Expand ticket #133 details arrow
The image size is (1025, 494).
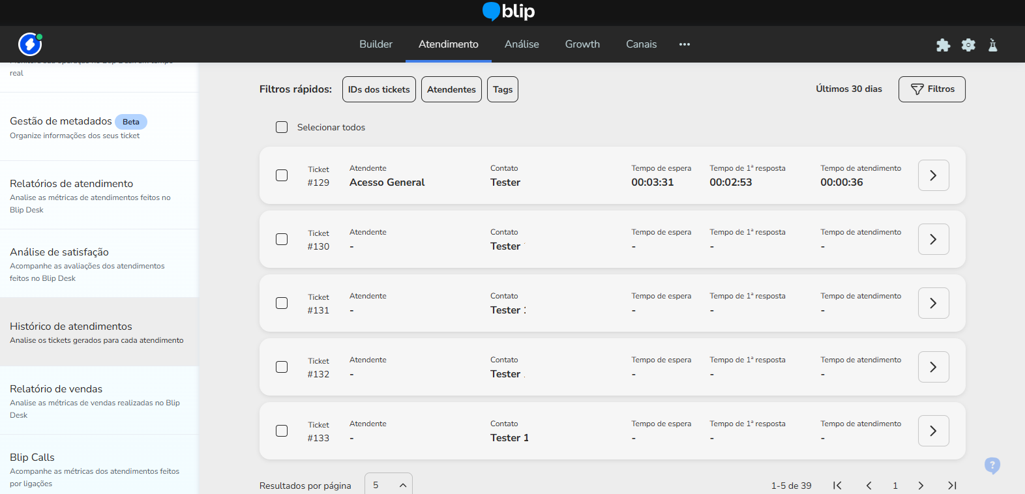[933, 431]
